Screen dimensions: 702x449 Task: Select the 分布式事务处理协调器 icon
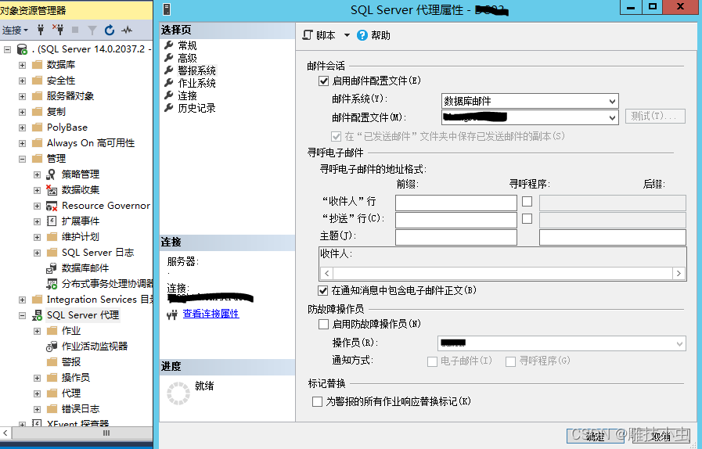pos(52,284)
